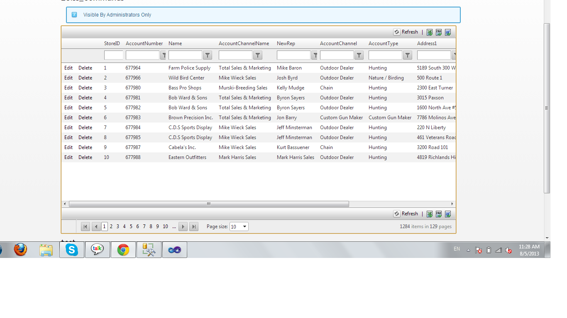This screenshot has height=318, width=567.
Task: Click Refresh in the bottom grid toolbar
Action: (x=406, y=214)
